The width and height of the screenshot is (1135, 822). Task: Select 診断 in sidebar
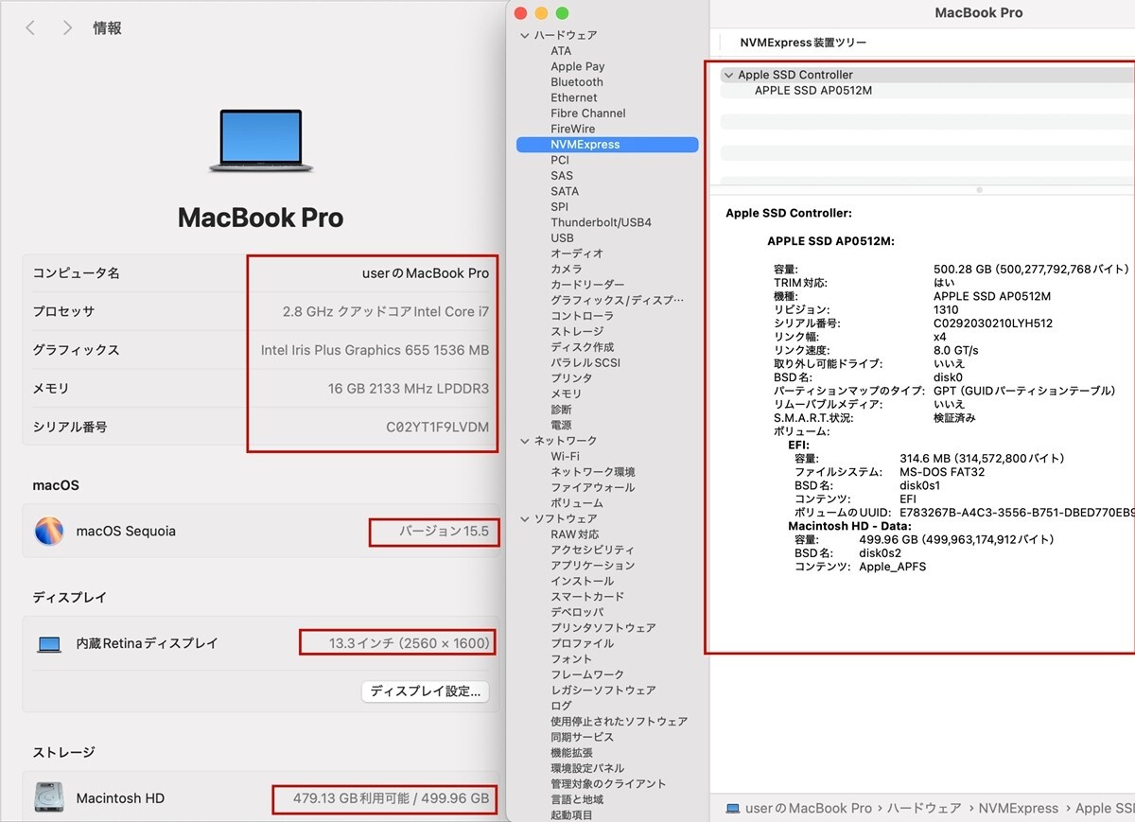pos(561,410)
